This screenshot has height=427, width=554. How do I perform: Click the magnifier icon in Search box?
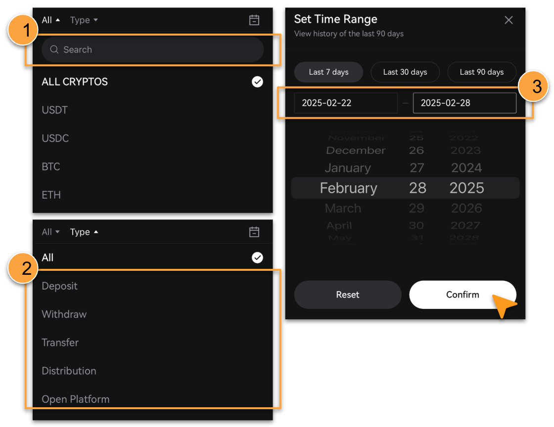tap(54, 49)
